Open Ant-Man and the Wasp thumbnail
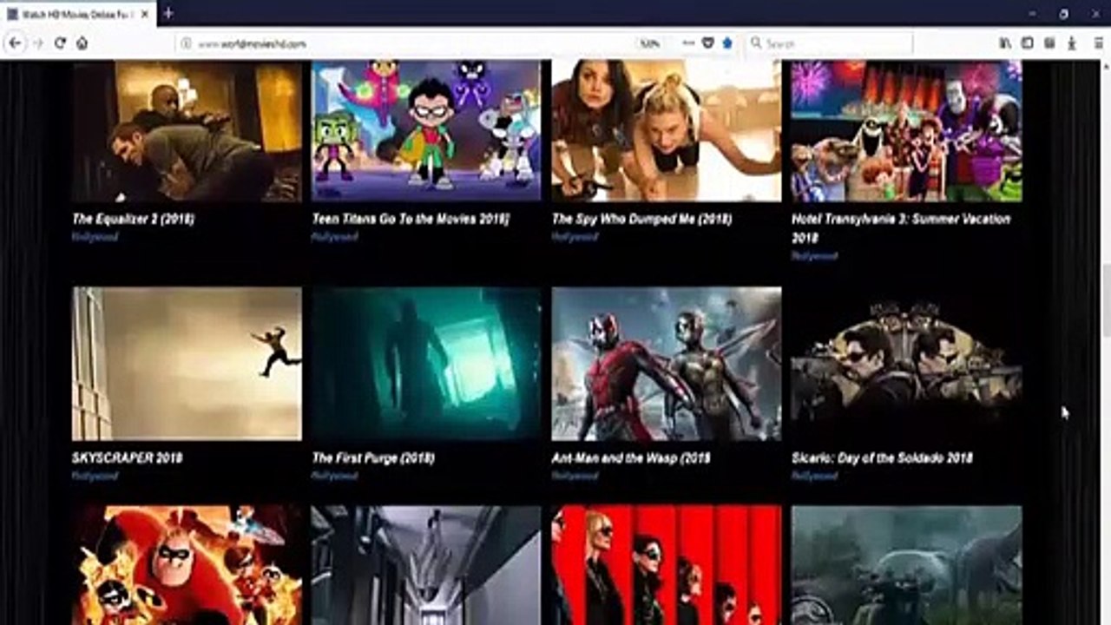This screenshot has width=1111, height=625. tap(667, 364)
